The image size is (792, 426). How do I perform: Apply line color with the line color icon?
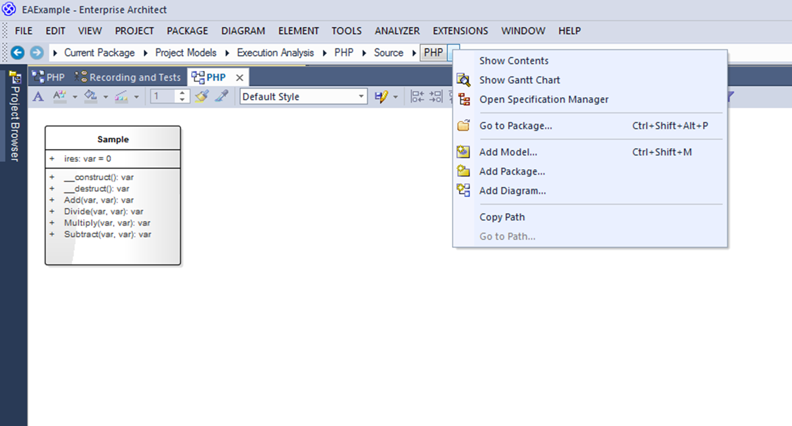pyautogui.click(x=121, y=97)
